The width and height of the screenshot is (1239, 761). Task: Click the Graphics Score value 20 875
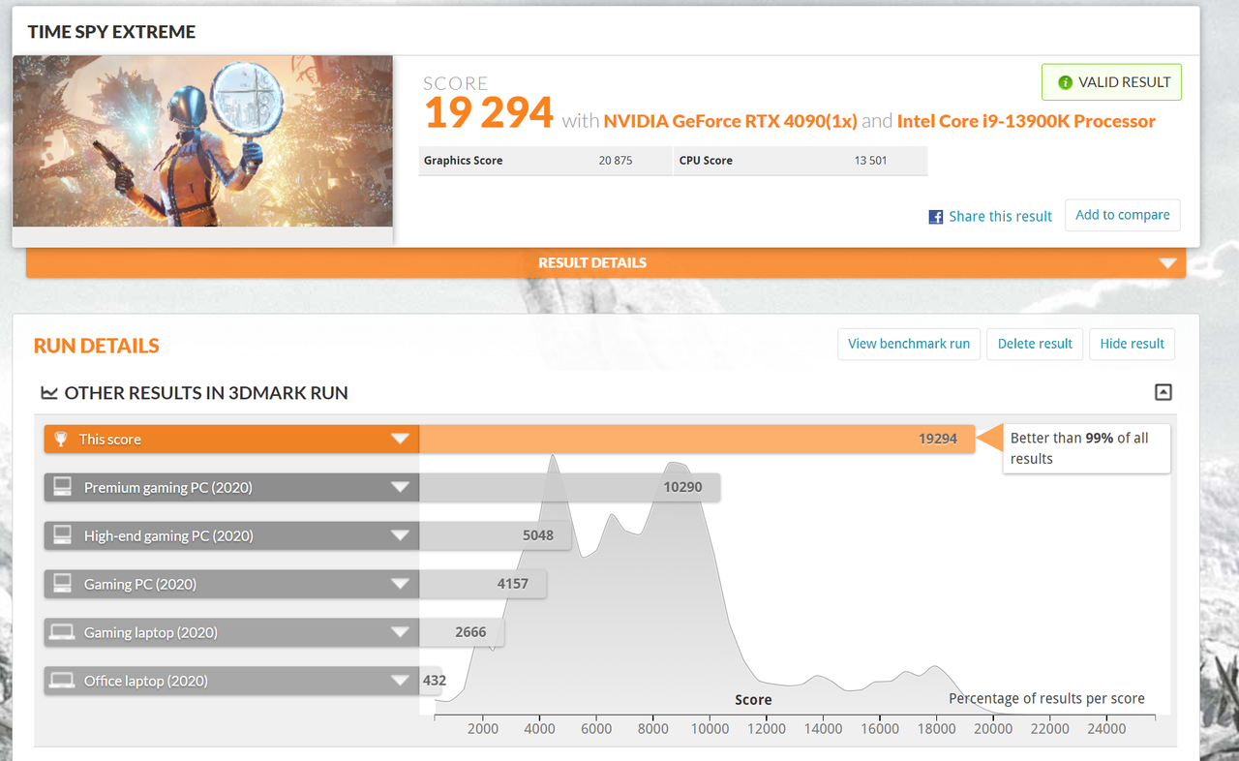[x=616, y=161]
